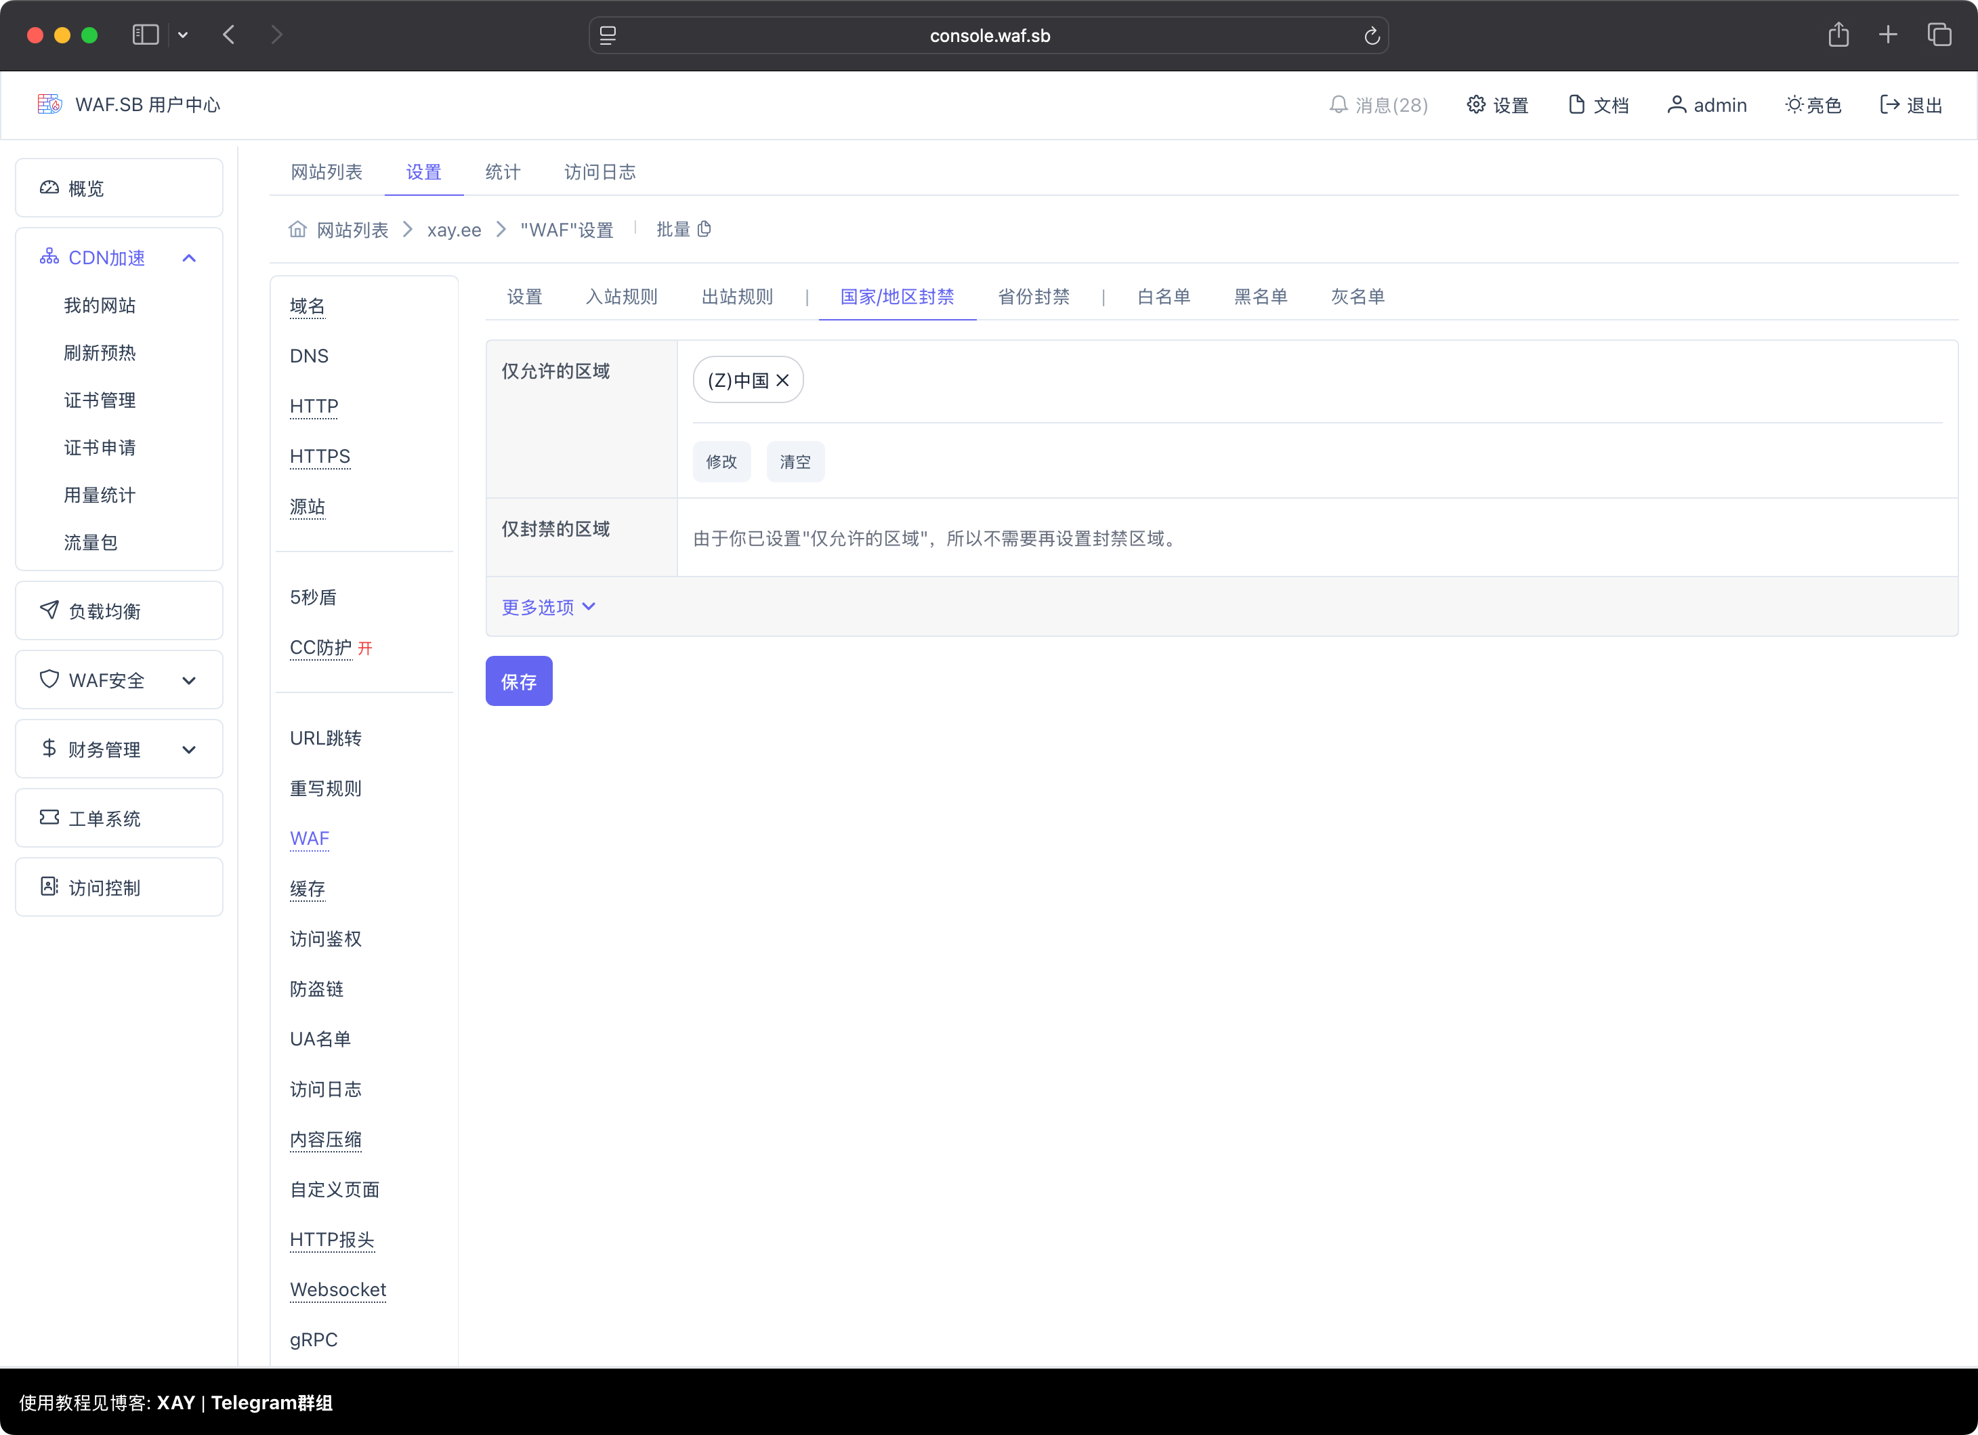This screenshot has height=1435, width=1978.
Task: Switch to the 统计 tab
Action: [x=503, y=172]
